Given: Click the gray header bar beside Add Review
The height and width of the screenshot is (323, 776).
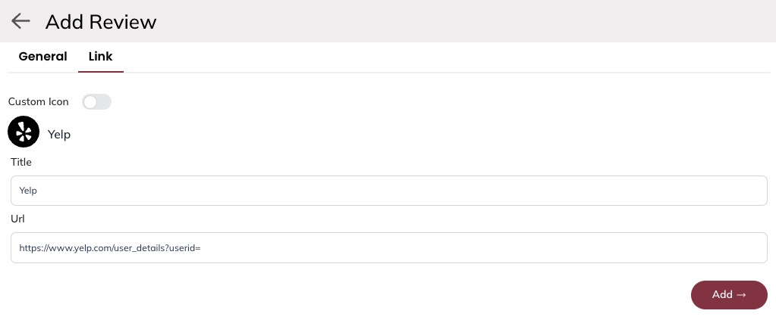Looking at the screenshot, I should coord(455,21).
